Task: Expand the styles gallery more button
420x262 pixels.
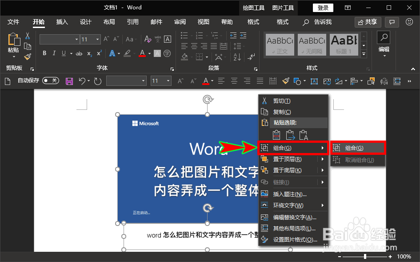Action: tap(364, 54)
